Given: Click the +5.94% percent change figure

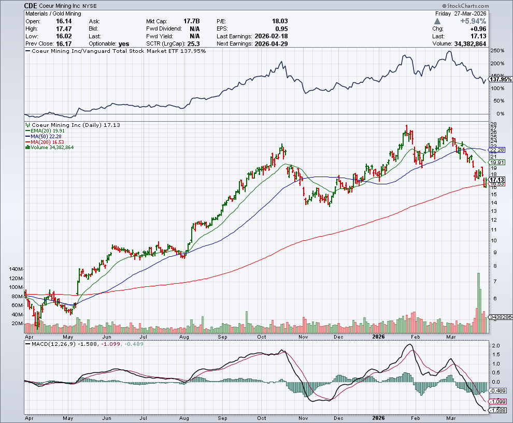Looking at the screenshot, I should pyautogui.click(x=473, y=21).
